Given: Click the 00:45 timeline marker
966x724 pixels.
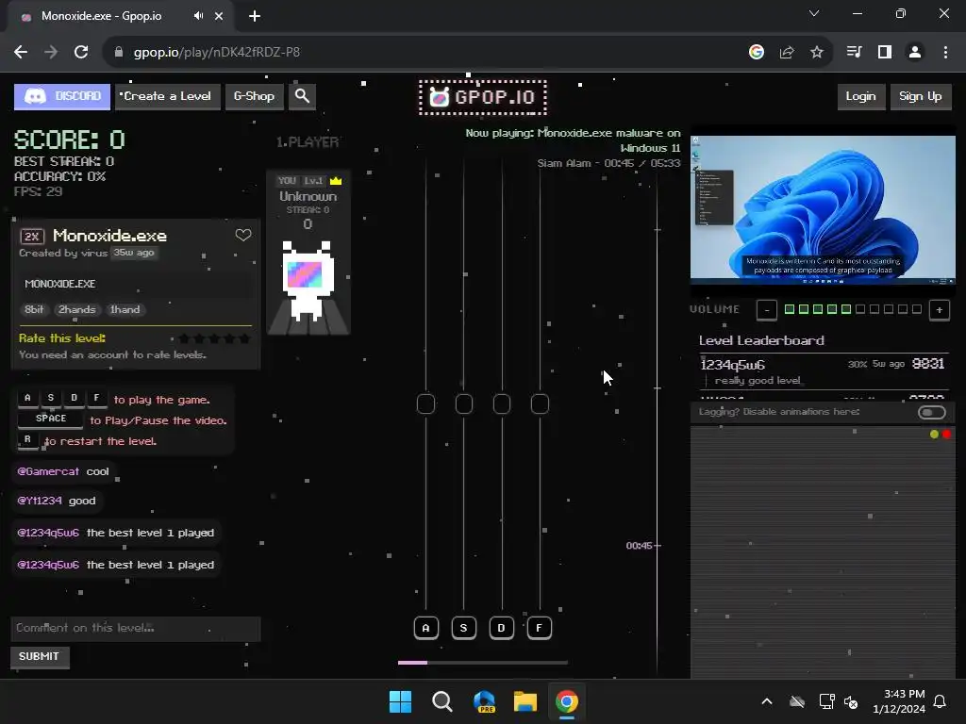Looking at the screenshot, I should coord(640,546).
